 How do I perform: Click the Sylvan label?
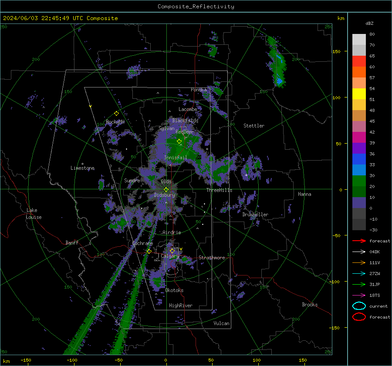tap(166, 128)
